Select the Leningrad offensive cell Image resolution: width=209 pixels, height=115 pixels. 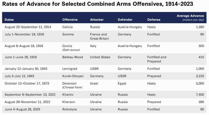point(69,69)
